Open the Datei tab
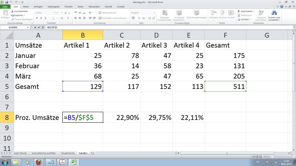 pyautogui.click(x=5, y=7)
